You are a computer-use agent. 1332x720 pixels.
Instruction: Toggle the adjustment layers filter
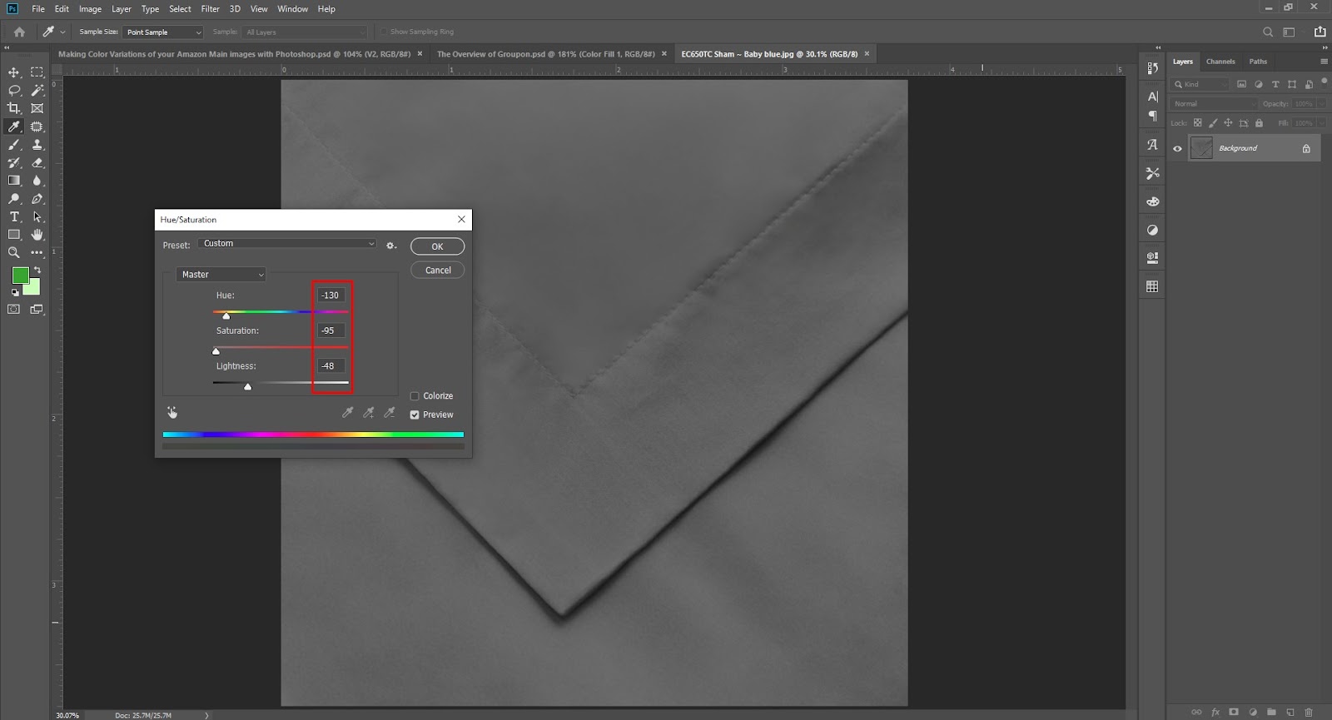tap(1258, 84)
